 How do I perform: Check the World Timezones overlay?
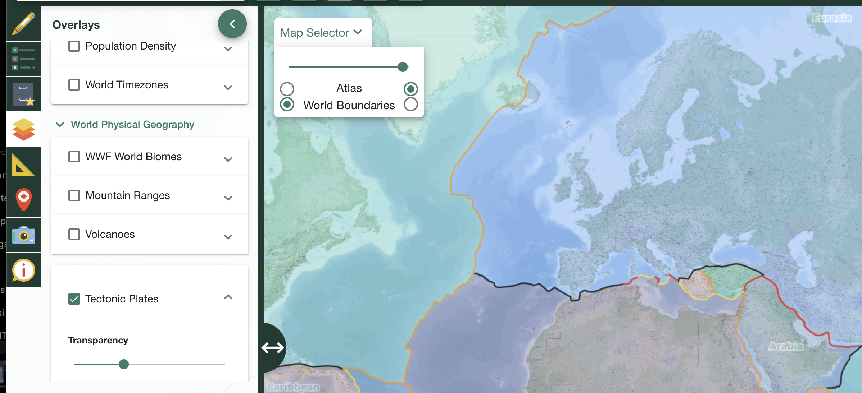pyautogui.click(x=74, y=85)
